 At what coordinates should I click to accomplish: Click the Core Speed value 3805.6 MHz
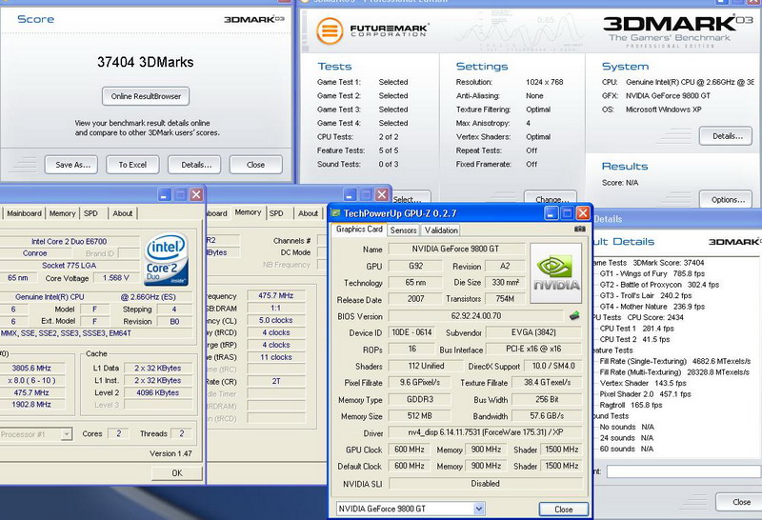click(31, 368)
